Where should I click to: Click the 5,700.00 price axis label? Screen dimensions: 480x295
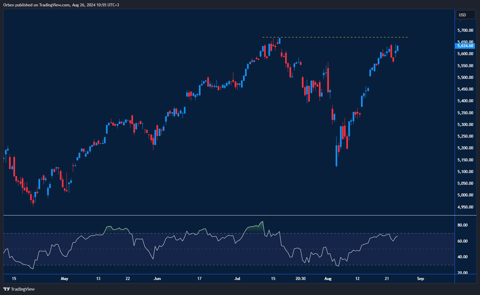(x=465, y=30)
